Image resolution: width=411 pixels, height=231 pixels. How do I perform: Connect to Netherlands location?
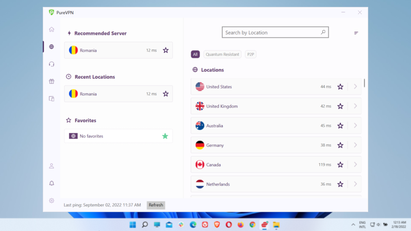point(276,184)
